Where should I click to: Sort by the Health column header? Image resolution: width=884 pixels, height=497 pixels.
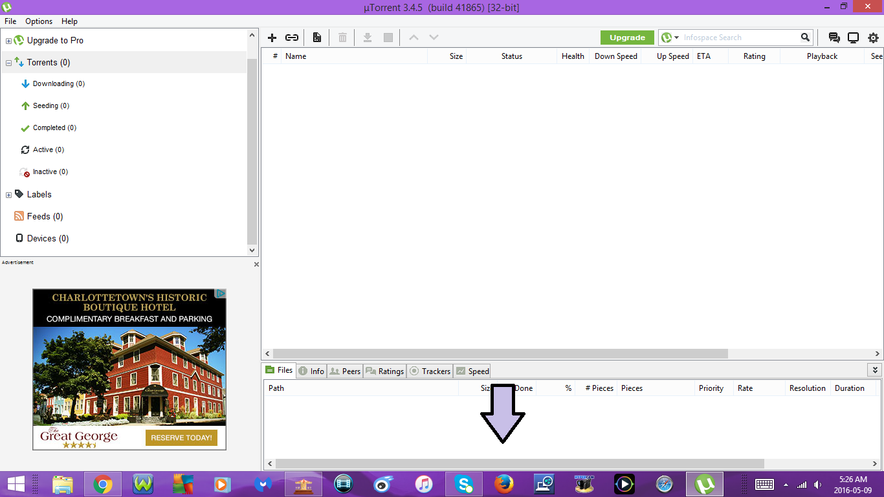(x=573, y=56)
